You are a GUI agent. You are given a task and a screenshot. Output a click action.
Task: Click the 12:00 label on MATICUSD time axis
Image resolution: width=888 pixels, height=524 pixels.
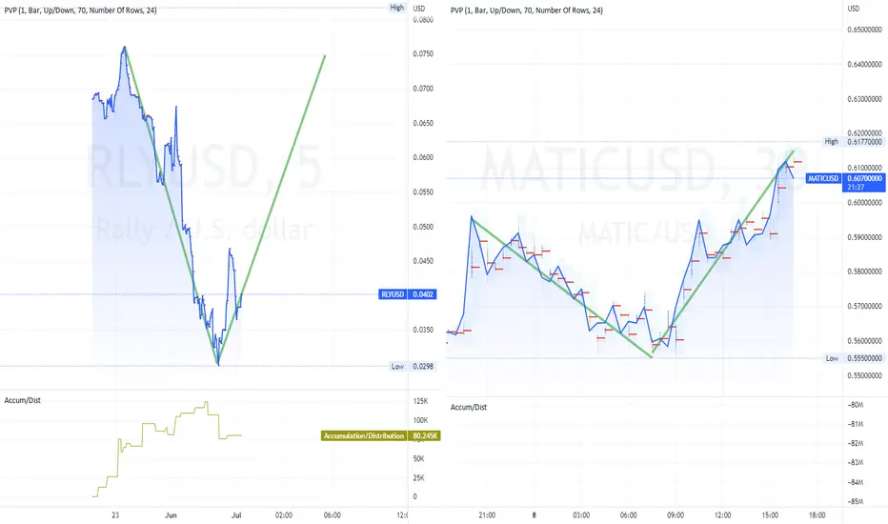[x=722, y=514]
